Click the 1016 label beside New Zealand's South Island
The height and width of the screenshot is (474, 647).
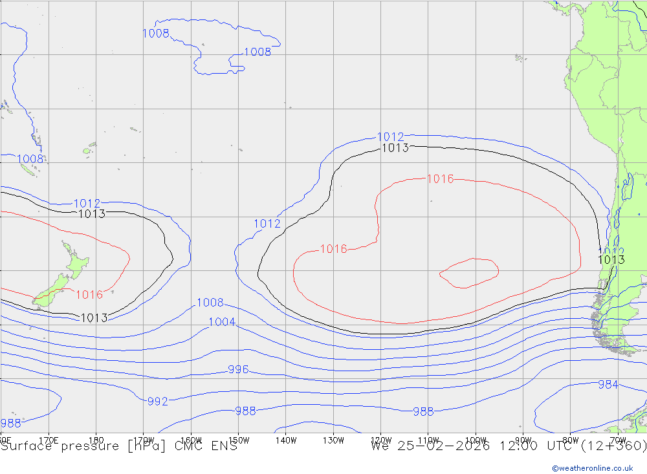89,294
